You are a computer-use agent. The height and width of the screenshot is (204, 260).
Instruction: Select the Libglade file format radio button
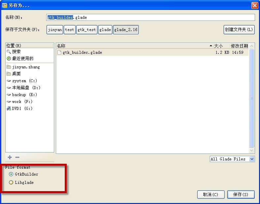(x=11, y=183)
